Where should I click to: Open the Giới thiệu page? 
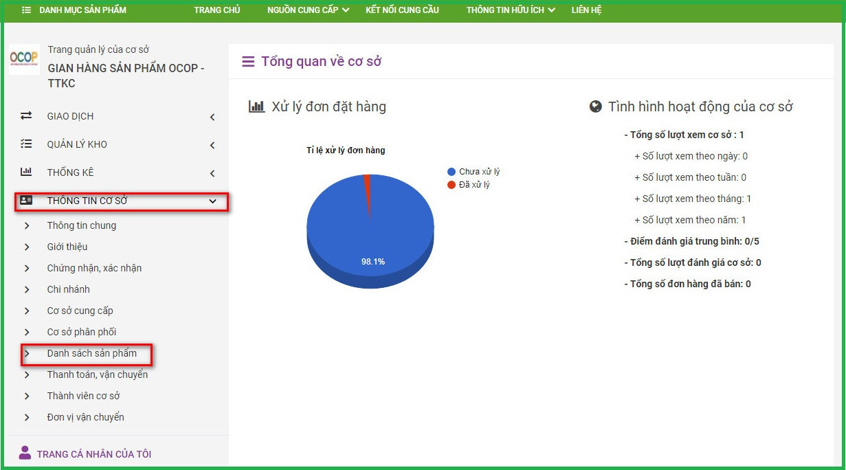click(x=67, y=247)
